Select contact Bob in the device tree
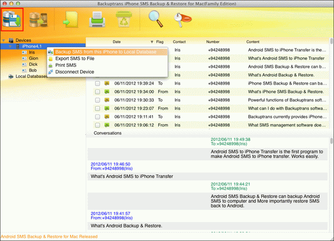 (33, 70)
